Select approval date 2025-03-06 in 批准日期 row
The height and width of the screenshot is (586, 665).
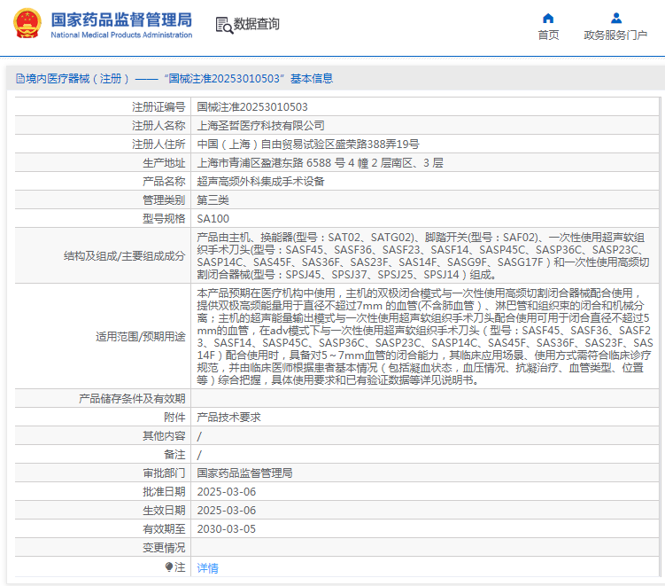[x=227, y=492]
